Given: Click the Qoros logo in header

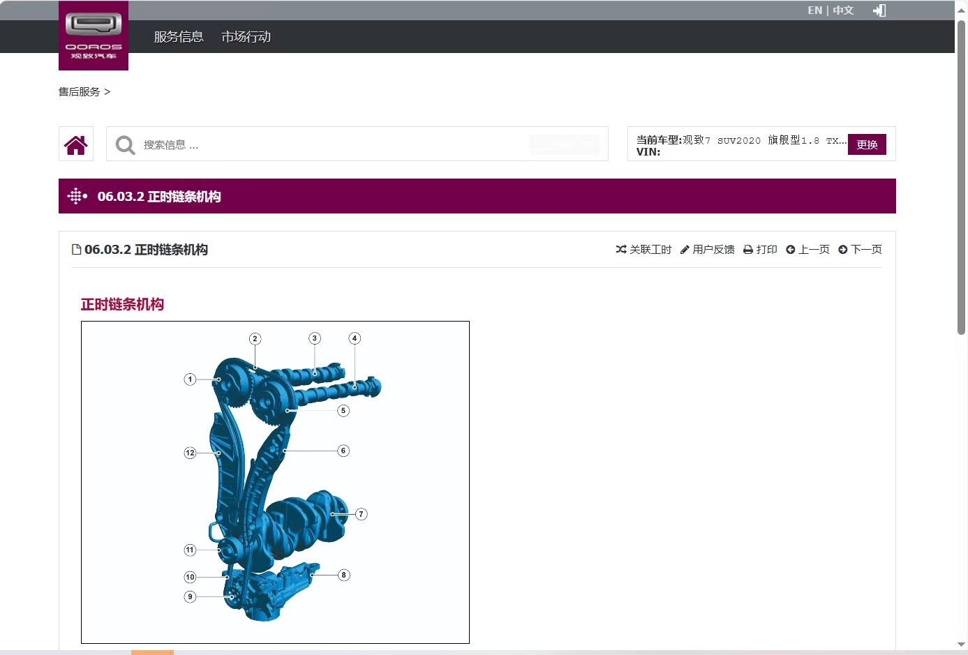Looking at the screenshot, I should click(94, 36).
